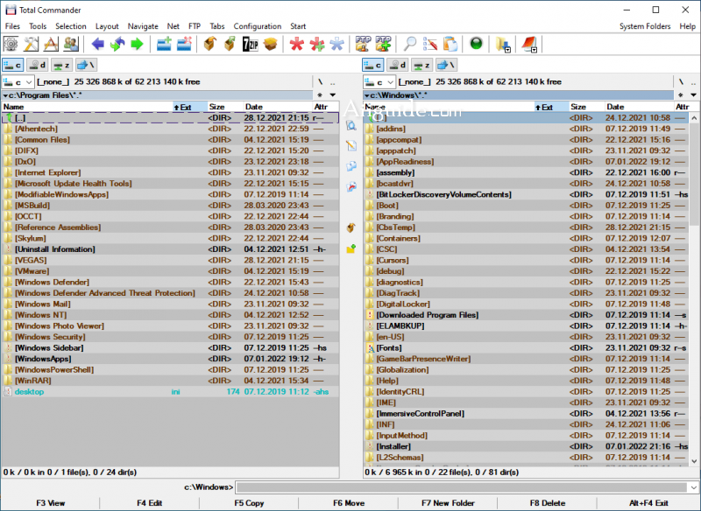Sort left panel by Ext column

pos(190,107)
